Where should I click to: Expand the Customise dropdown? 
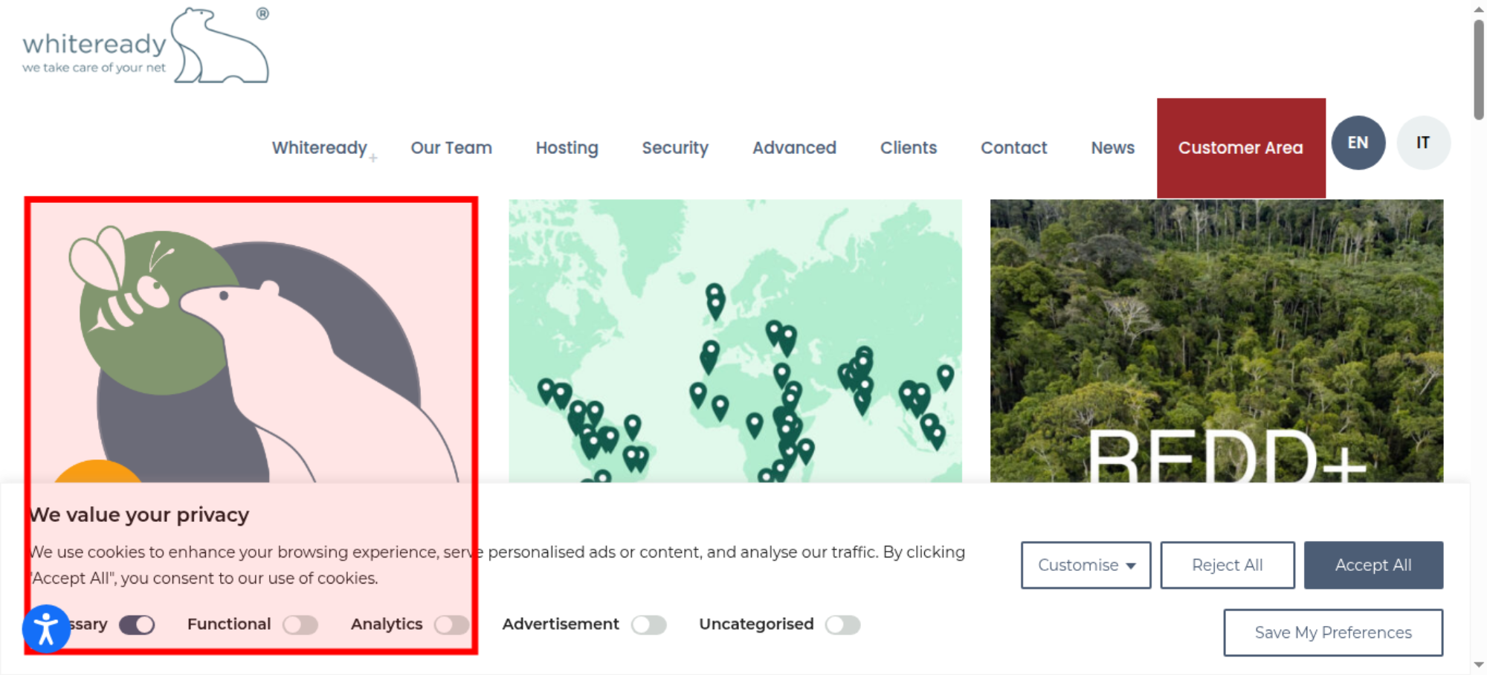[x=1086, y=565]
